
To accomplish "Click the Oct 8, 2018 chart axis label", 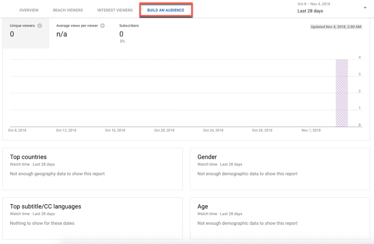I will [x=17, y=130].
